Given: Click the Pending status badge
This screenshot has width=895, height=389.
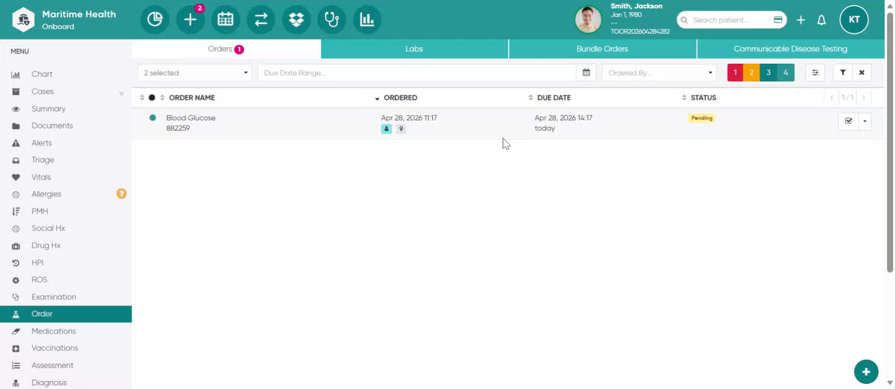Looking at the screenshot, I should click(x=702, y=118).
